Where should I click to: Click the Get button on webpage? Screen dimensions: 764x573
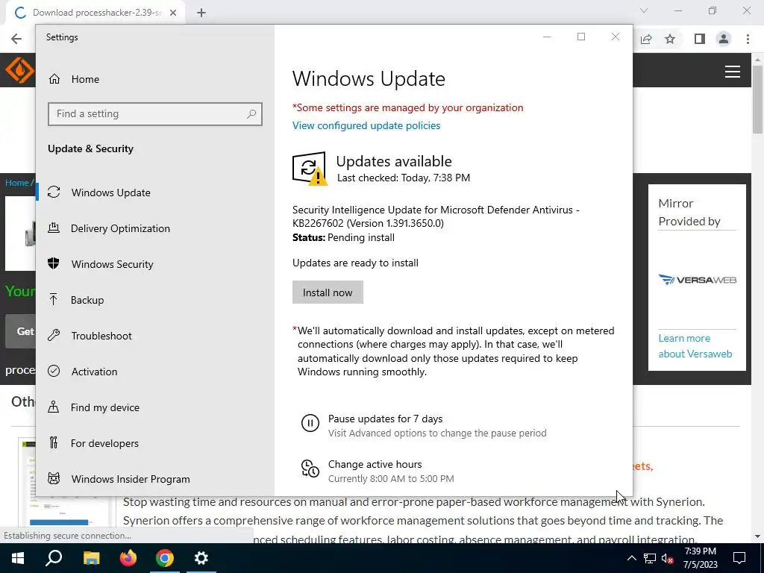pos(20,331)
